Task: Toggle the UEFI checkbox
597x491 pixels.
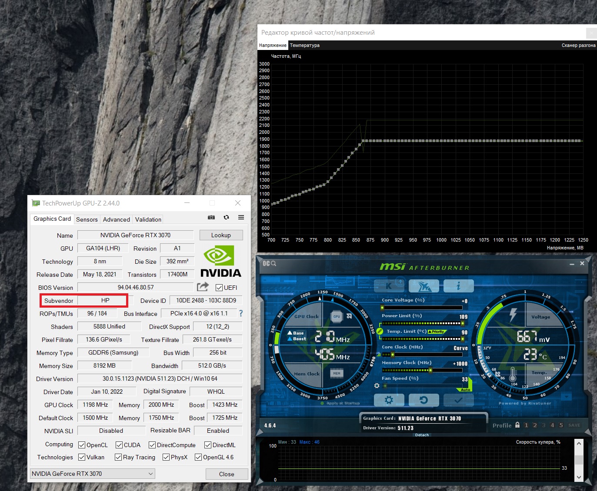Action: pyautogui.click(x=219, y=288)
